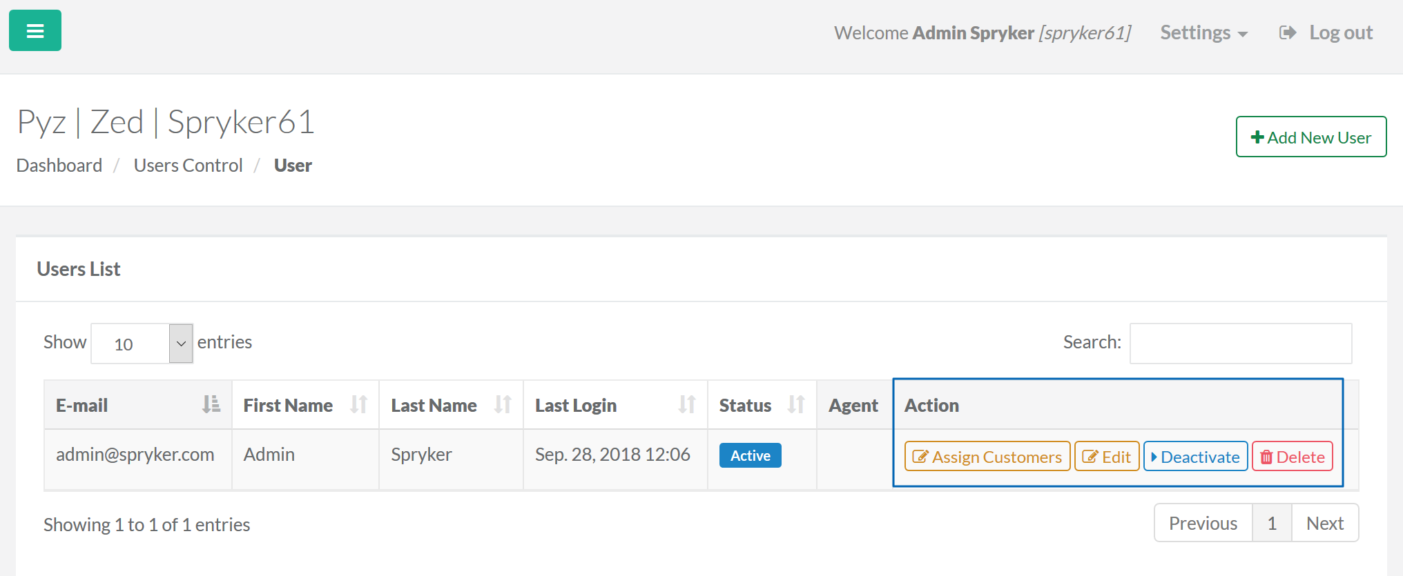Go to the Next page
The height and width of the screenshot is (576, 1403).
pyautogui.click(x=1325, y=523)
